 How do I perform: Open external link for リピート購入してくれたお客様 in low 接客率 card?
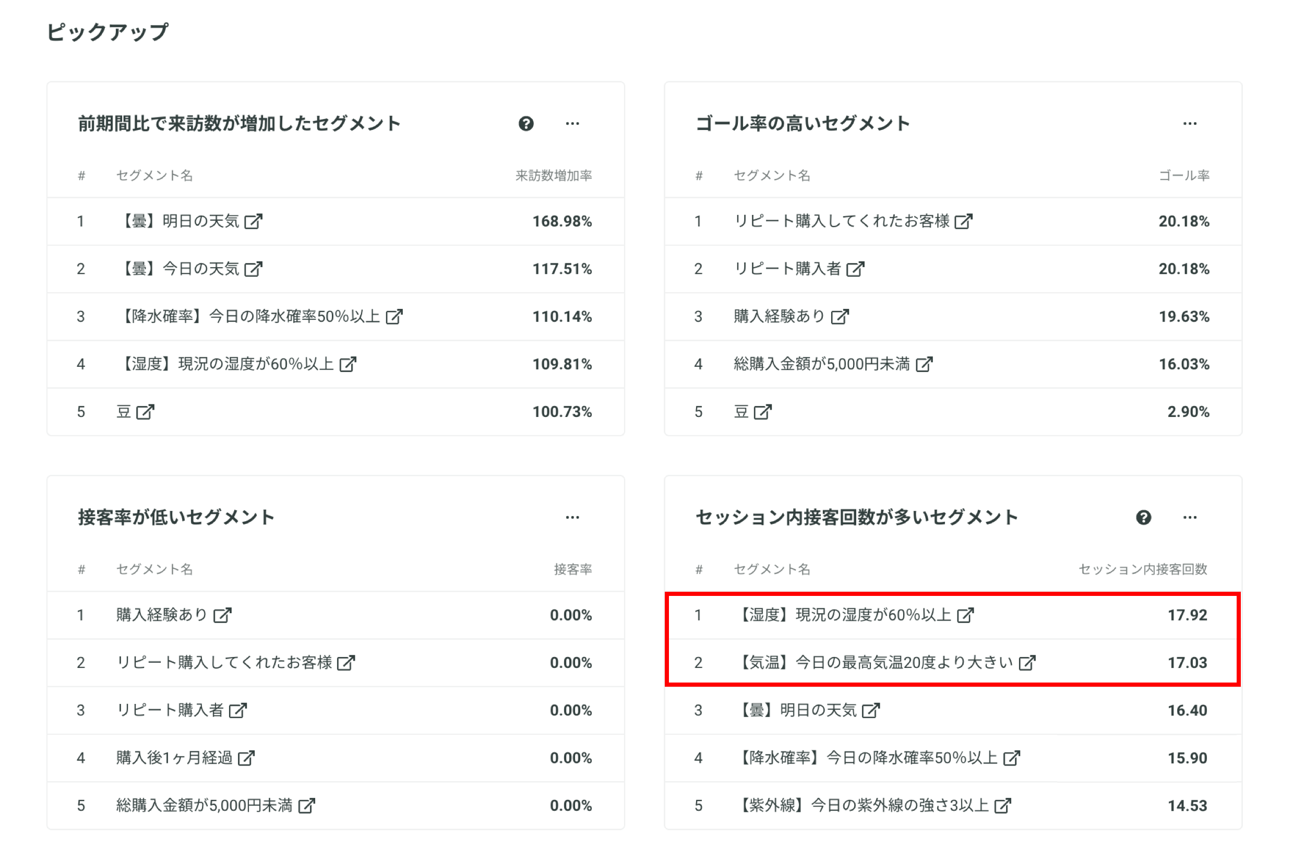pos(345,663)
